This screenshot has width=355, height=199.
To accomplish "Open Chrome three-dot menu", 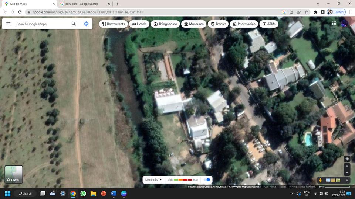I will tap(350, 12).
